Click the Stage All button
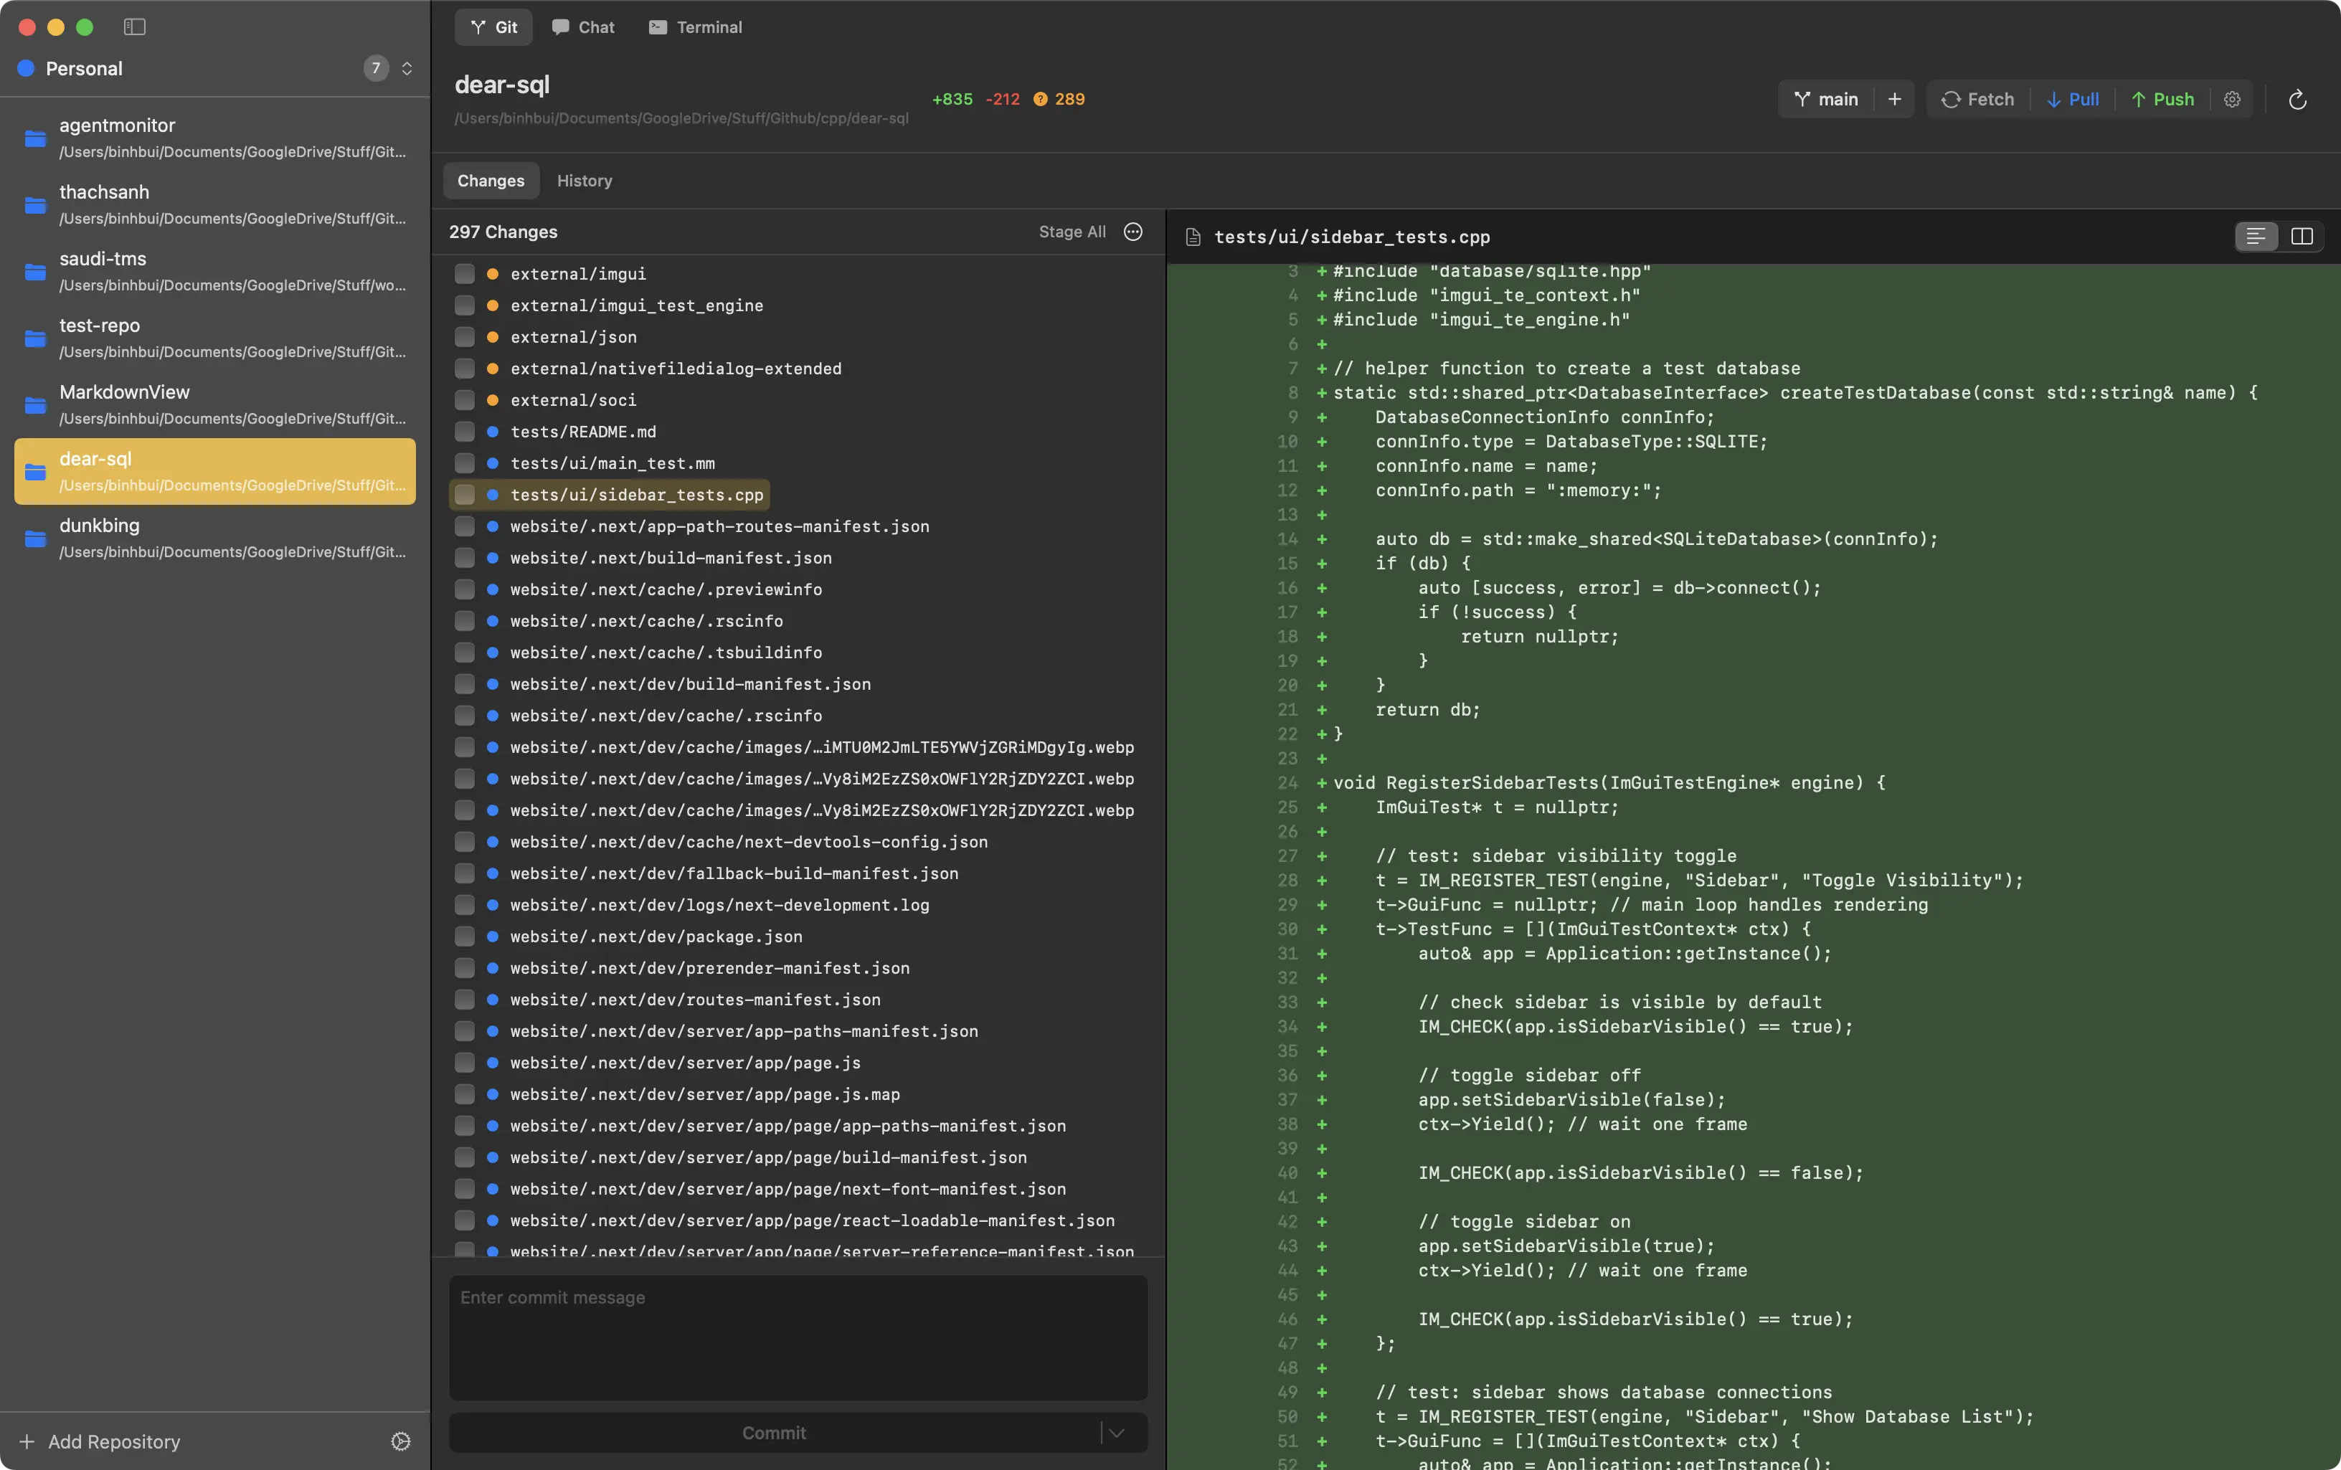Image resolution: width=2341 pixels, height=1470 pixels. pos(1072,232)
